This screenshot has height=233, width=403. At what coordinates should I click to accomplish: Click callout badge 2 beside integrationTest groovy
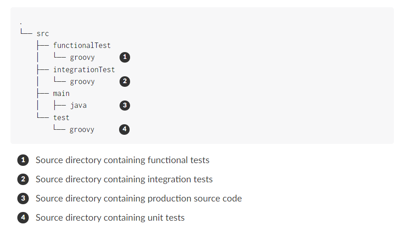pos(125,81)
